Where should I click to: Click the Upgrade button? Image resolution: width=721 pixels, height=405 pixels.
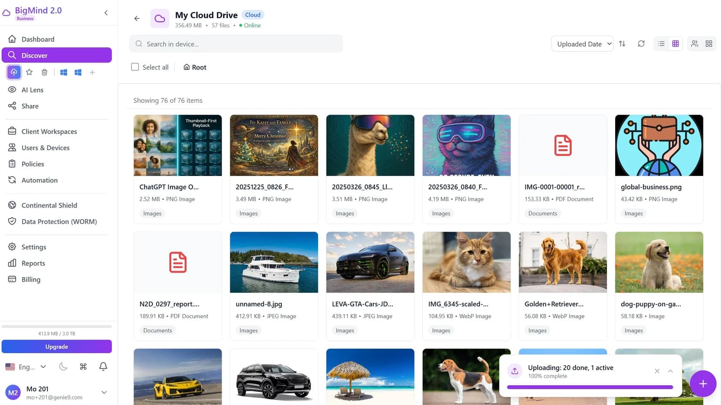57,346
